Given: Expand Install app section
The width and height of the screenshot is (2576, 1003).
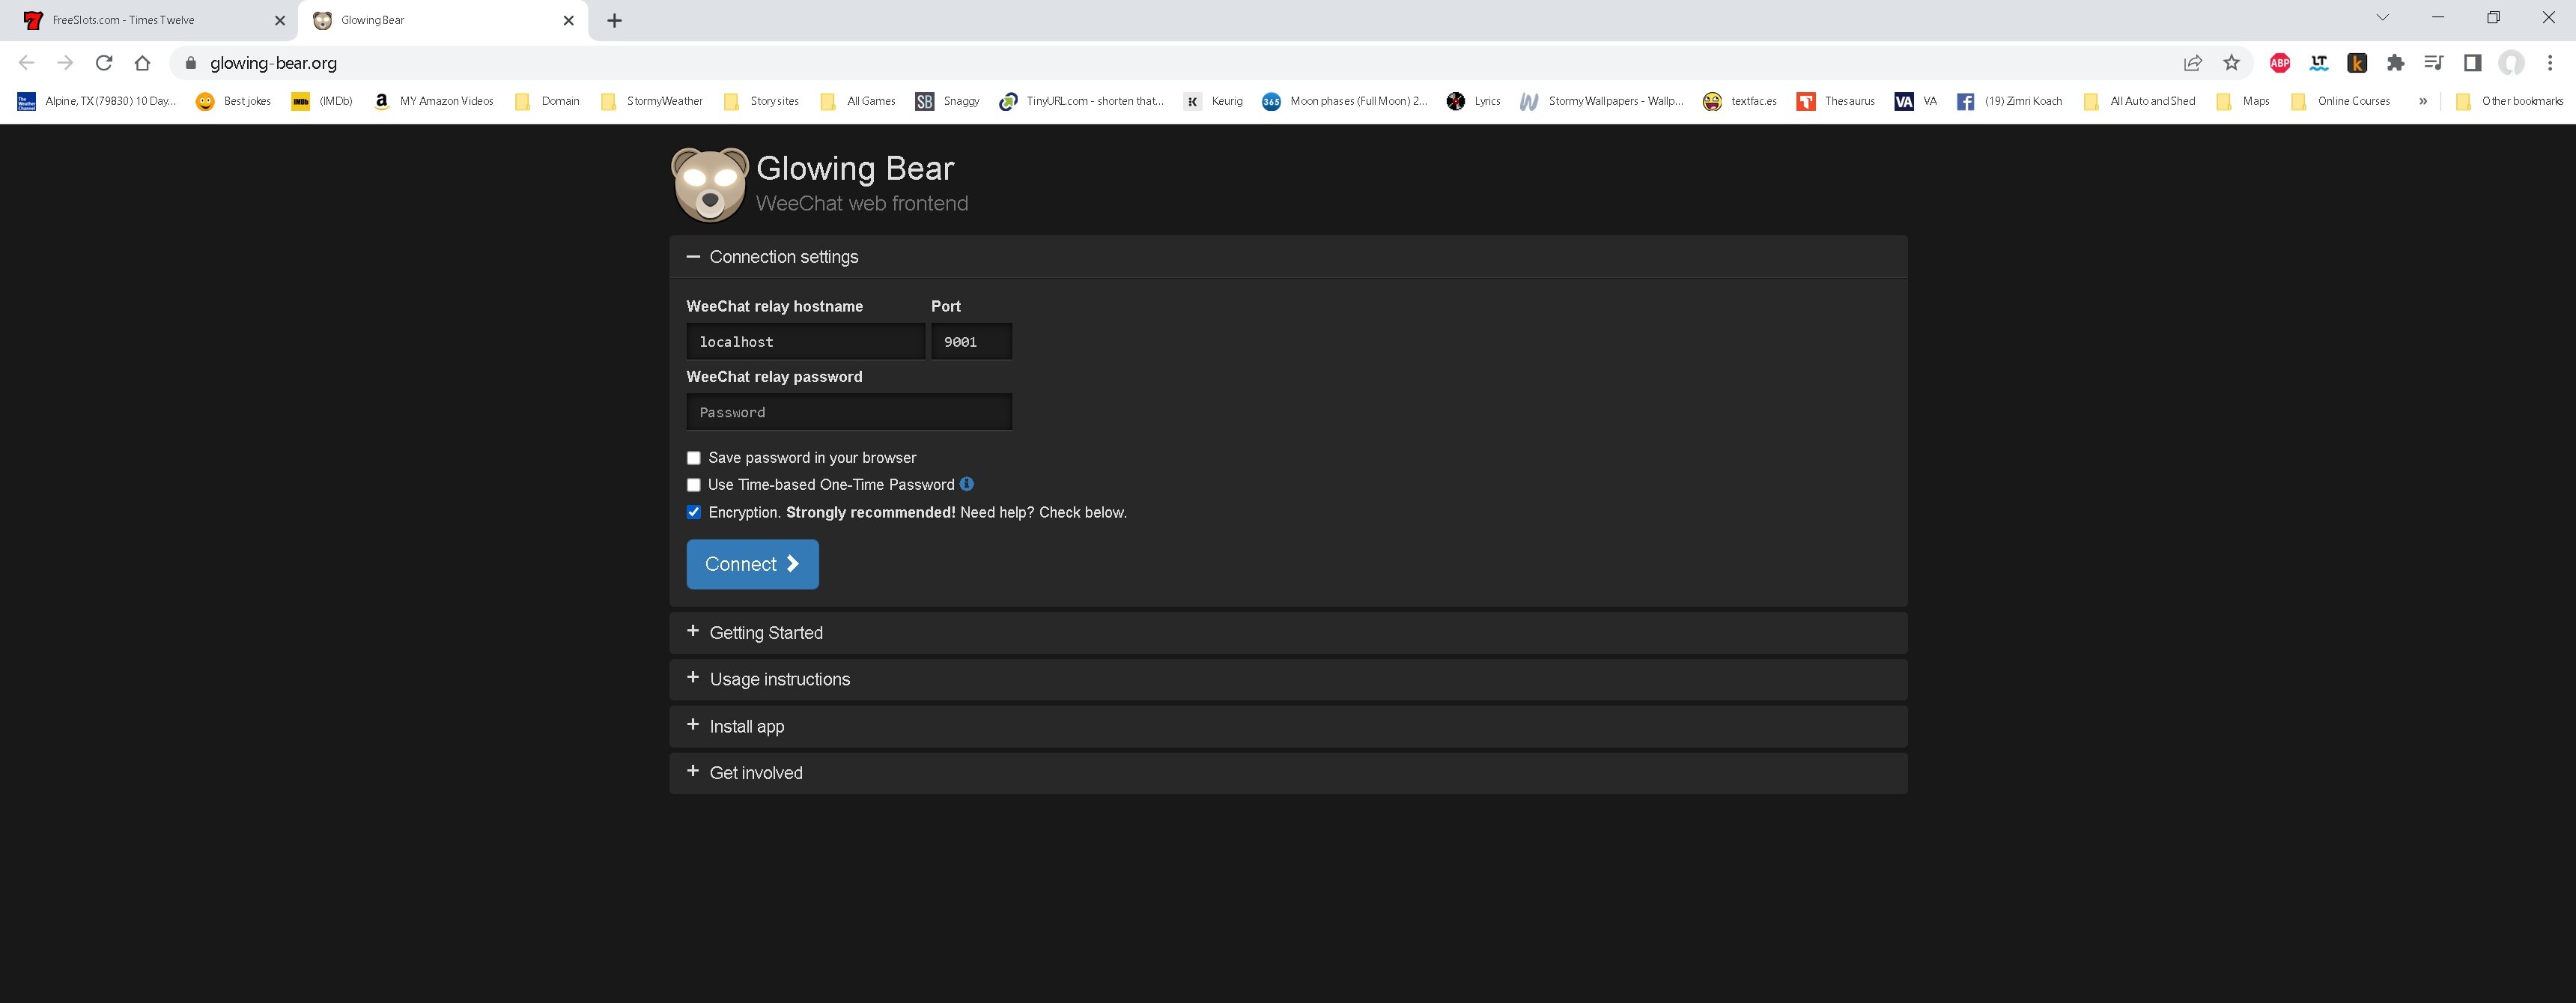Looking at the screenshot, I should pyautogui.click(x=1288, y=726).
